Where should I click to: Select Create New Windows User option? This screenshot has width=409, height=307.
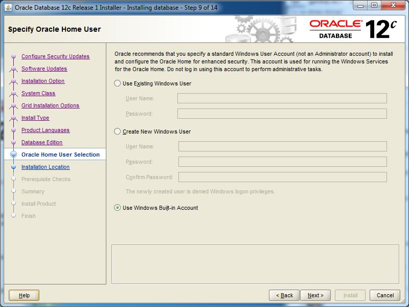[118, 131]
